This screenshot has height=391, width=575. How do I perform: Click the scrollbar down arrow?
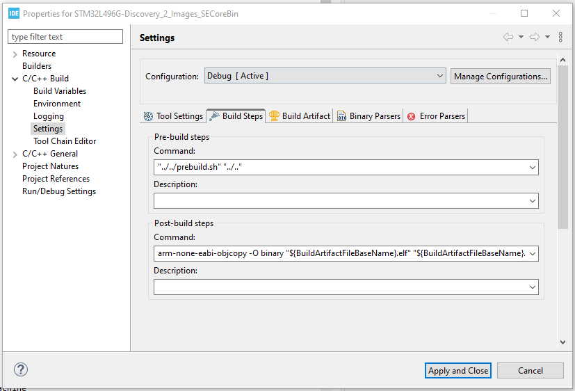pos(563,342)
